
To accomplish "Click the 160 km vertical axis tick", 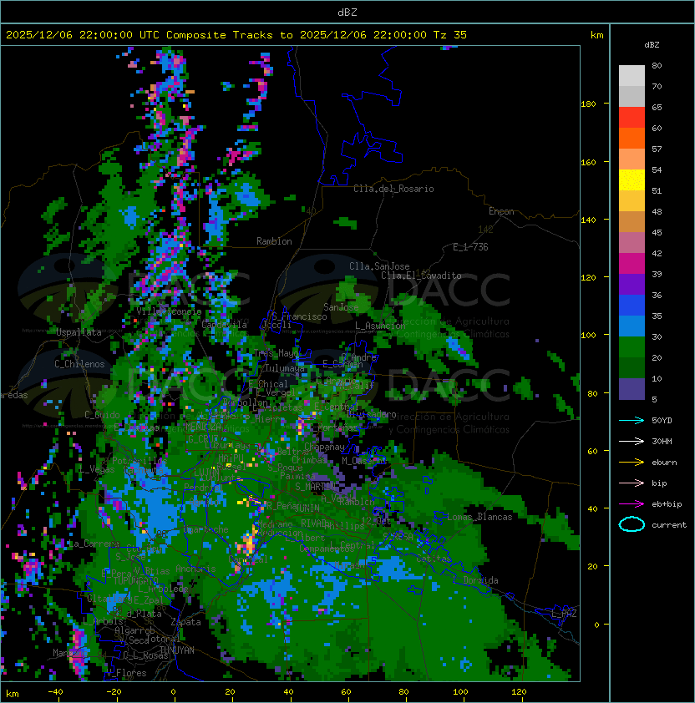I will tap(588, 162).
